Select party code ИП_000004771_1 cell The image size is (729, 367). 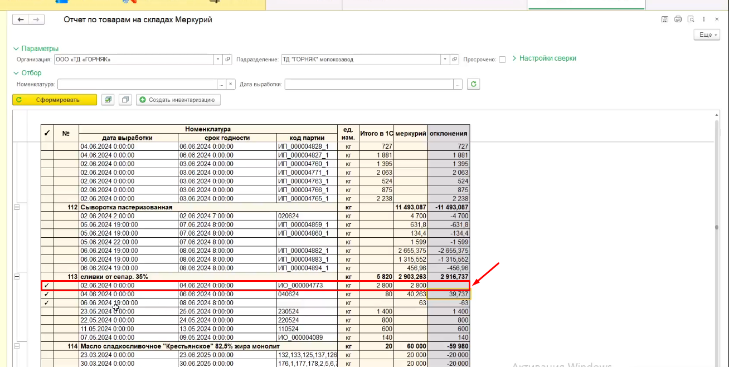point(307,173)
